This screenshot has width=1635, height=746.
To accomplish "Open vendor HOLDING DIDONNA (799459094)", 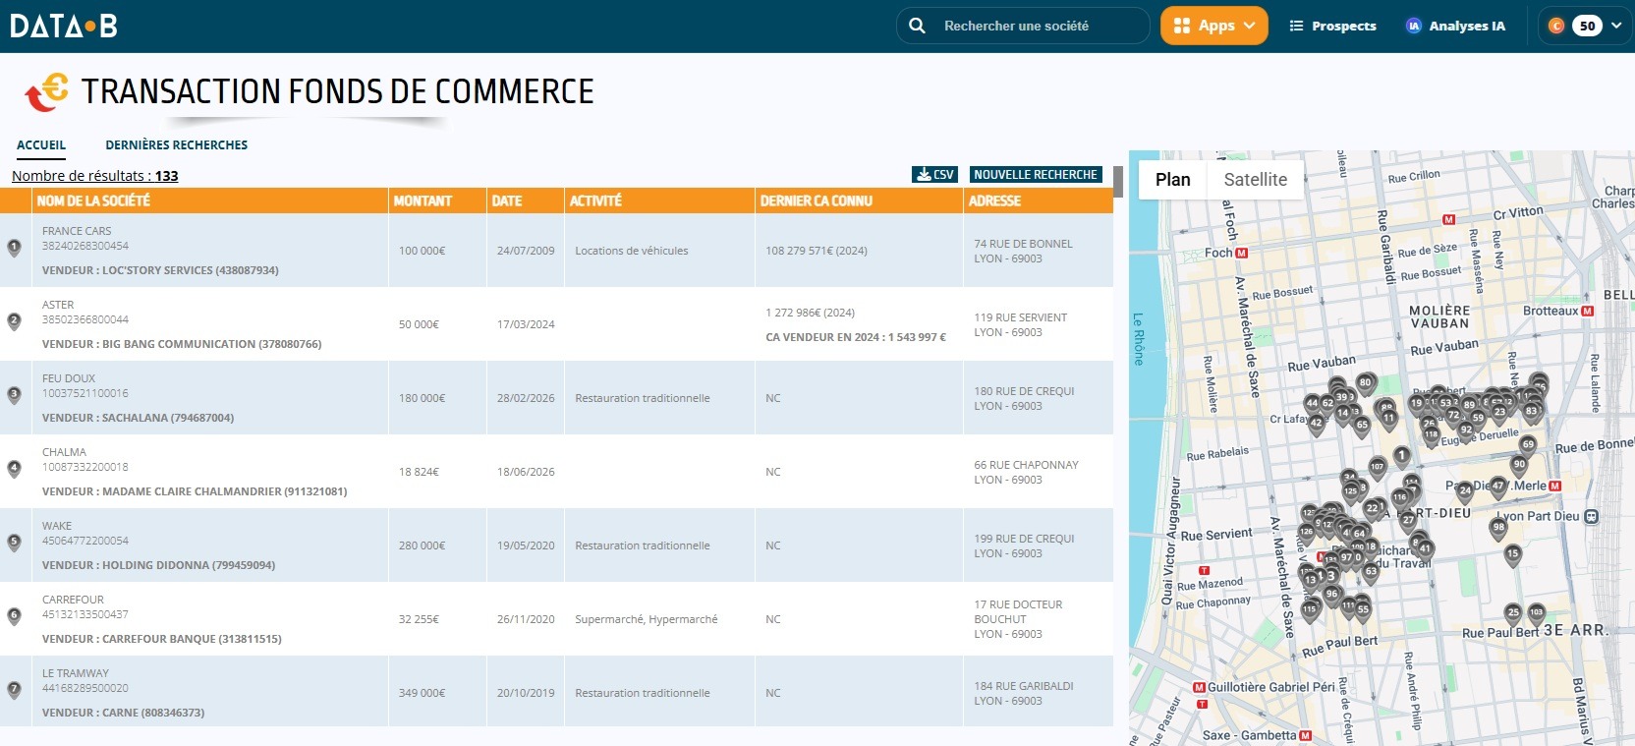I will (x=158, y=565).
